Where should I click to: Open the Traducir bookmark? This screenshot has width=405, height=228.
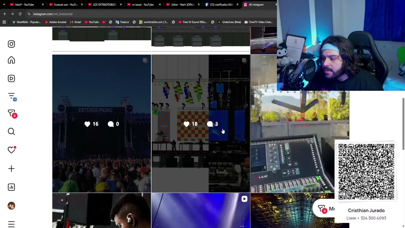[122, 22]
